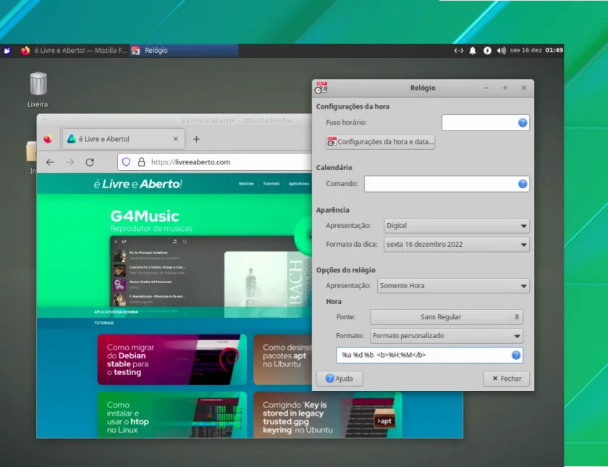The height and width of the screenshot is (467, 608).
Task: Open Como migrar do Debian stable card
Action: 172,360
